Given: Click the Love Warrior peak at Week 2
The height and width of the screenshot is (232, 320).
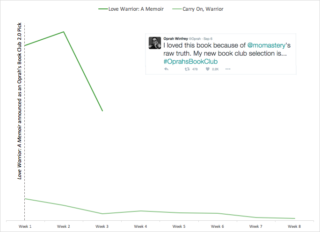Looking at the screenshot, I should 64,32.
